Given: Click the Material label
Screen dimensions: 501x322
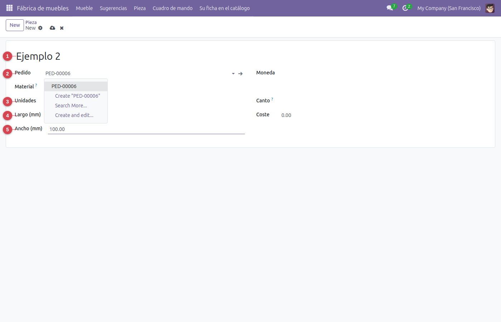Looking at the screenshot, I should (x=24, y=87).
